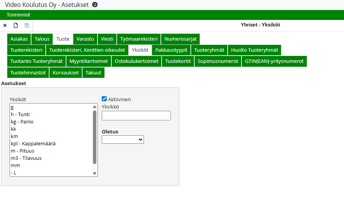Screen dimensions: 344x212
Task: Go to the Pakkaustyypit sub-tab
Action: tap(171, 50)
